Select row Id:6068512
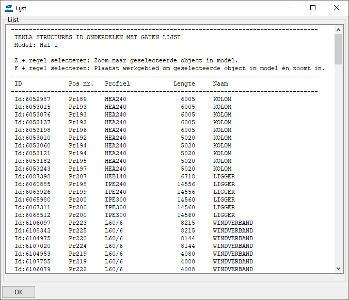The width and height of the screenshot is (349, 300). click(x=125, y=215)
